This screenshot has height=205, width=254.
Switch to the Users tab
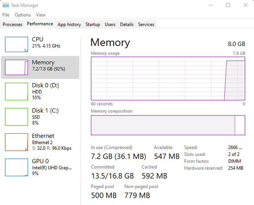tap(110, 24)
